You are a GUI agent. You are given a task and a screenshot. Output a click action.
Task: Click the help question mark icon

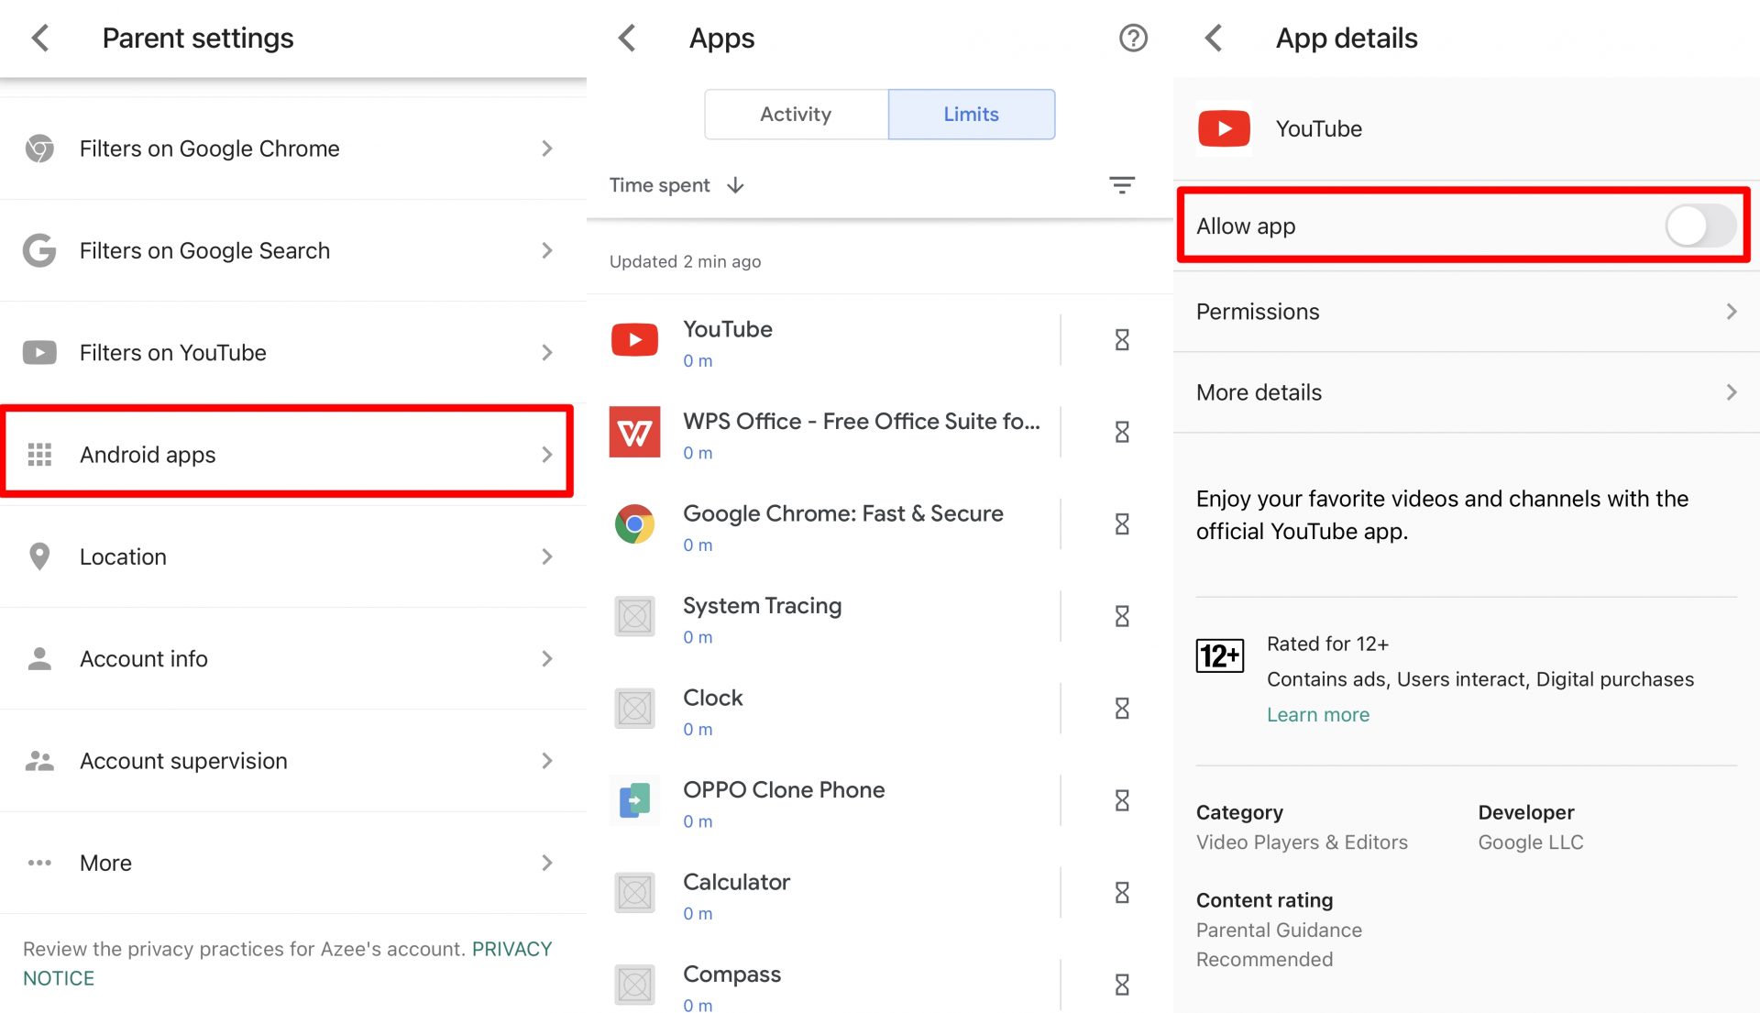(1133, 38)
